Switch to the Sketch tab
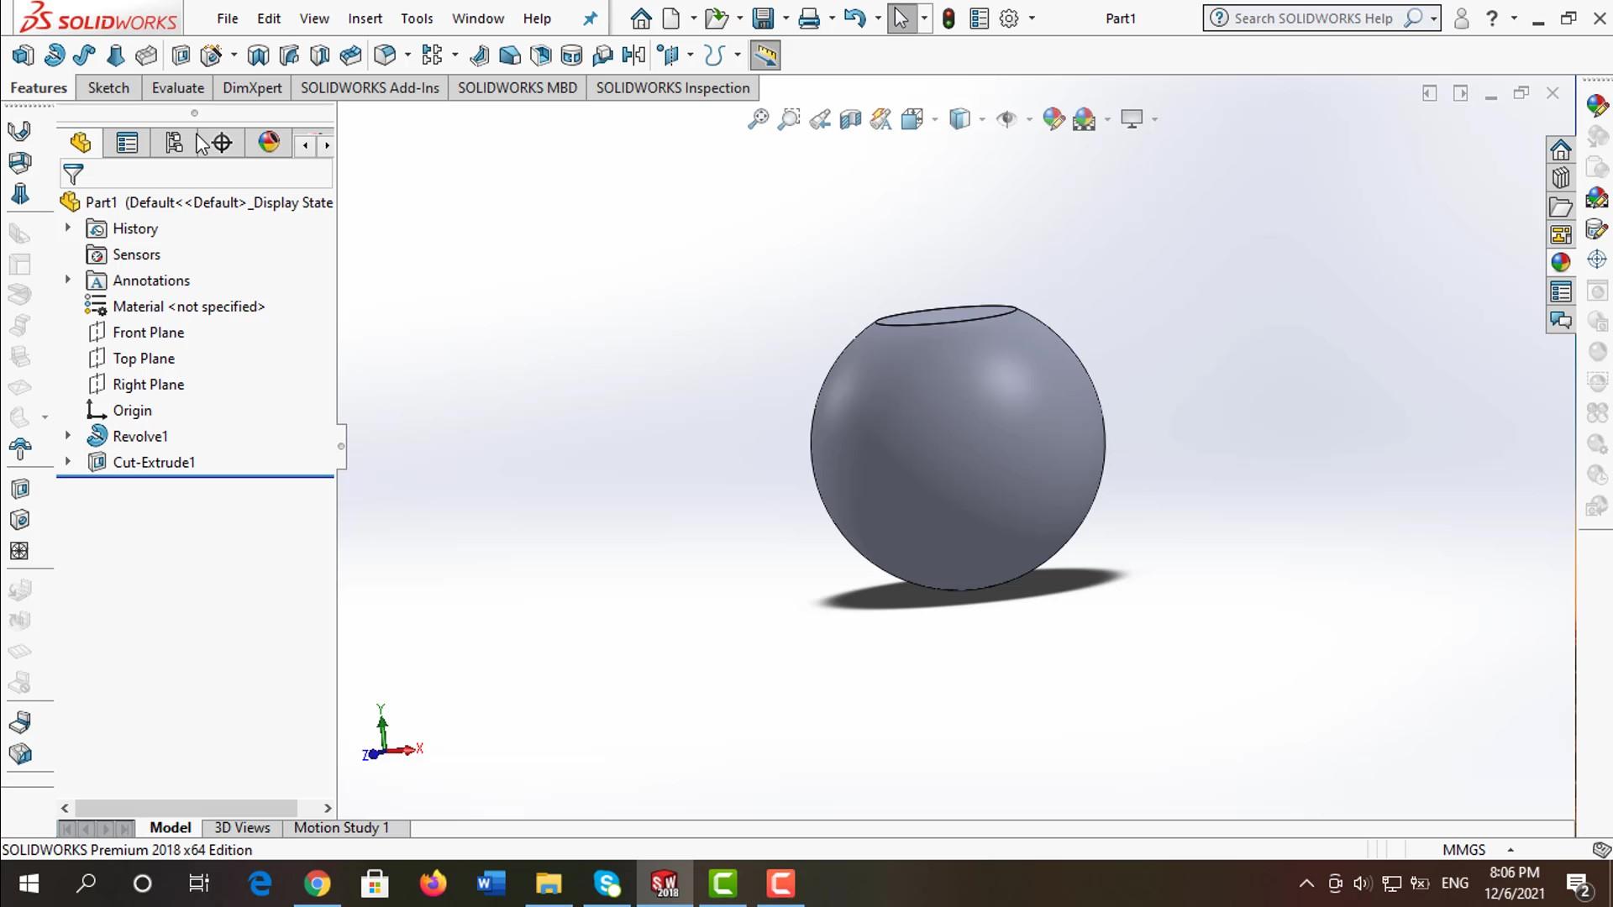 (108, 88)
